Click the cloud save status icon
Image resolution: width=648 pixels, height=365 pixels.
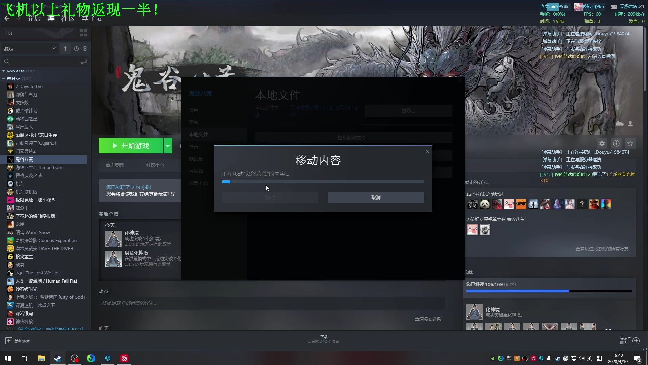tap(620, 124)
